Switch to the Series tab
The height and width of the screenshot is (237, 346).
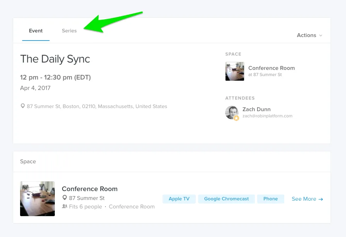pos(69,30)
